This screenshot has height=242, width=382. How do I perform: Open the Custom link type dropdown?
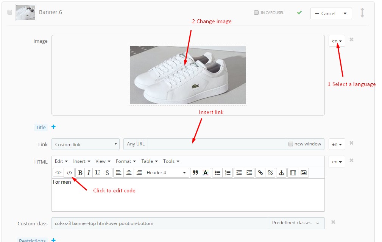(86, 144)
